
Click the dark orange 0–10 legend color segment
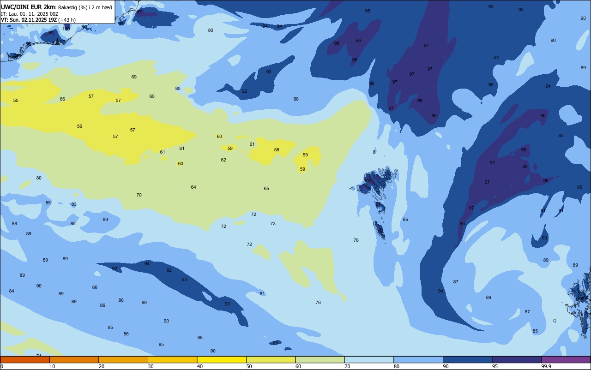pos(25,359)
